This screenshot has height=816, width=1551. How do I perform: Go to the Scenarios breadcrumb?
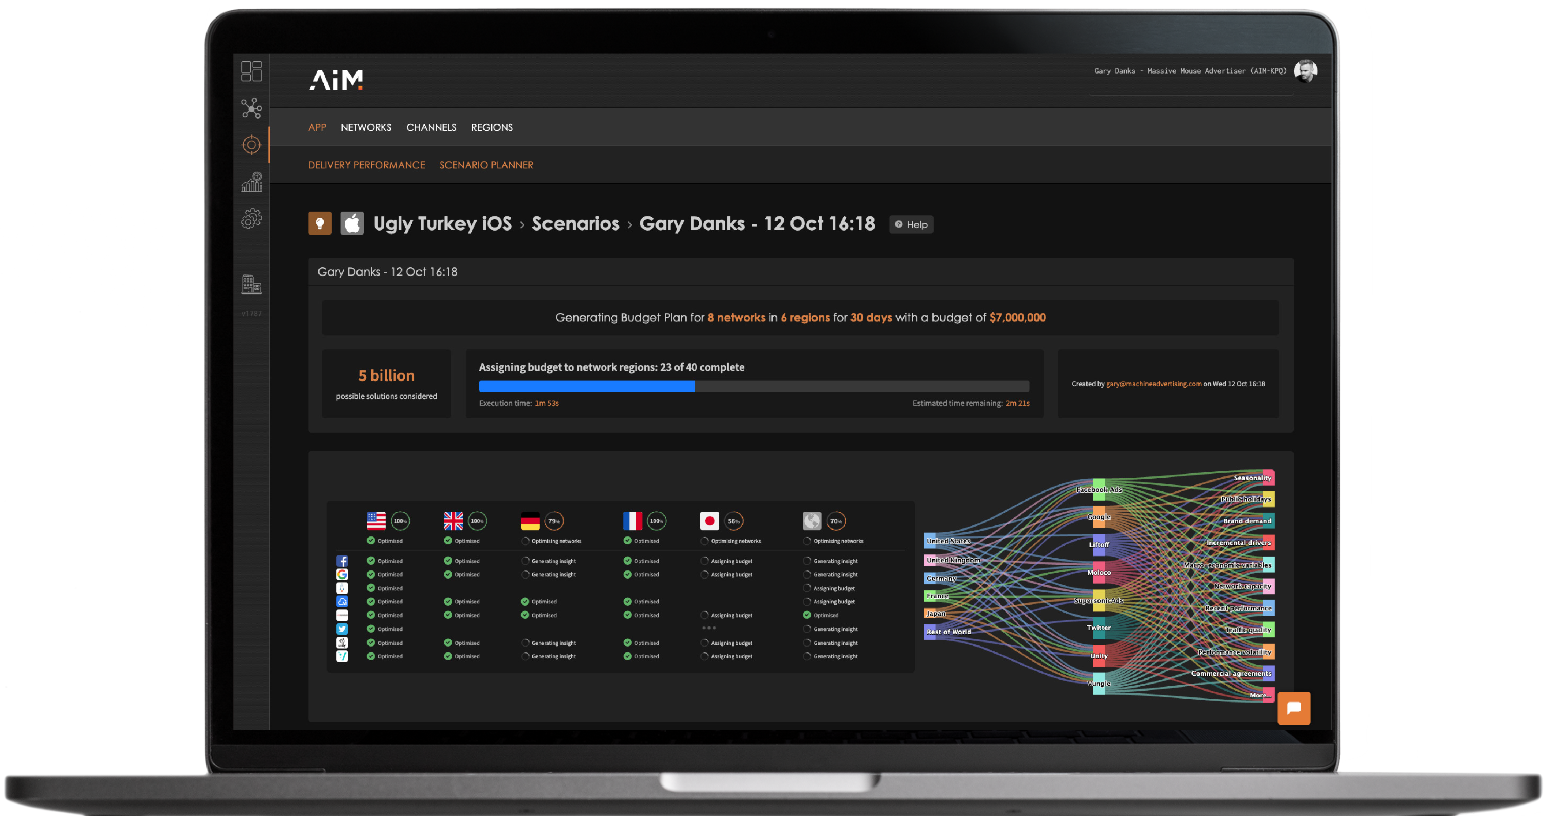pyautogui.click(x=575, y=223)
